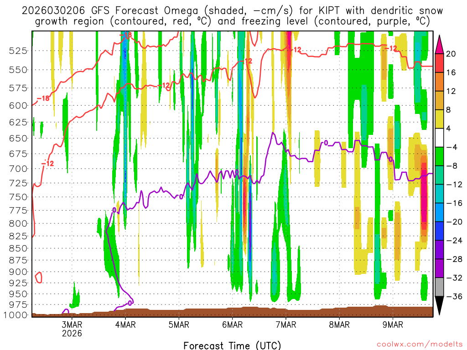Click the 1000 pressure level label

point(16,315)
